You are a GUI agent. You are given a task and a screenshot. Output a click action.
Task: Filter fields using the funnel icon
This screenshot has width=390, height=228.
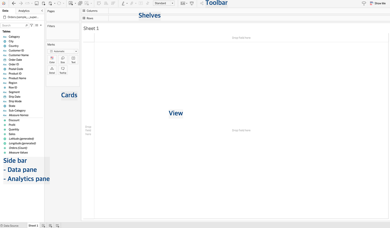pyautogui.click(x=31, y=25)
